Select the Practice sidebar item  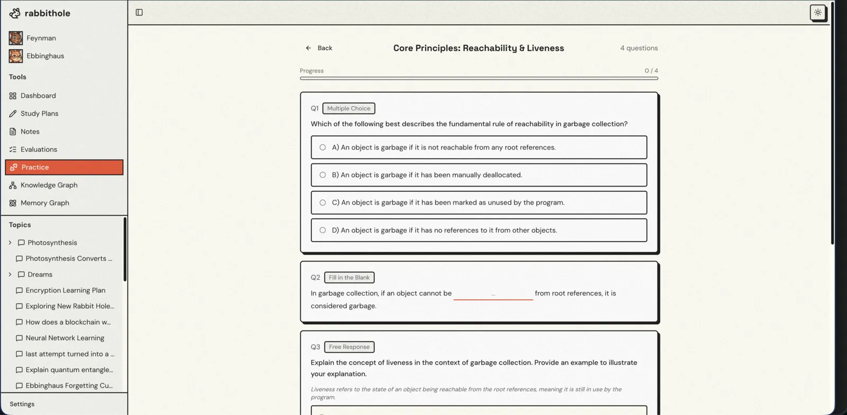pos(64,167)
